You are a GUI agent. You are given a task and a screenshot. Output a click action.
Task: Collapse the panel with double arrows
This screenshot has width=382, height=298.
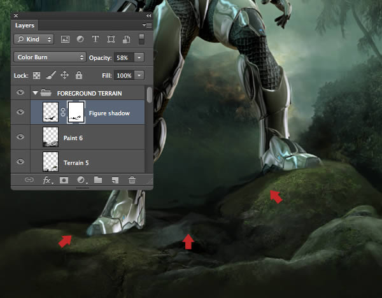tap(148, 15)
